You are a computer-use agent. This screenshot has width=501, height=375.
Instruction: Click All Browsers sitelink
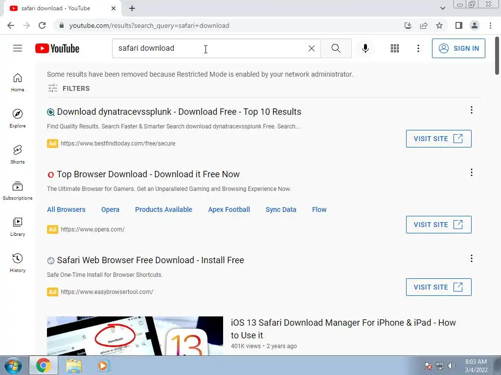pyautogui.click(x=66, y=209)
